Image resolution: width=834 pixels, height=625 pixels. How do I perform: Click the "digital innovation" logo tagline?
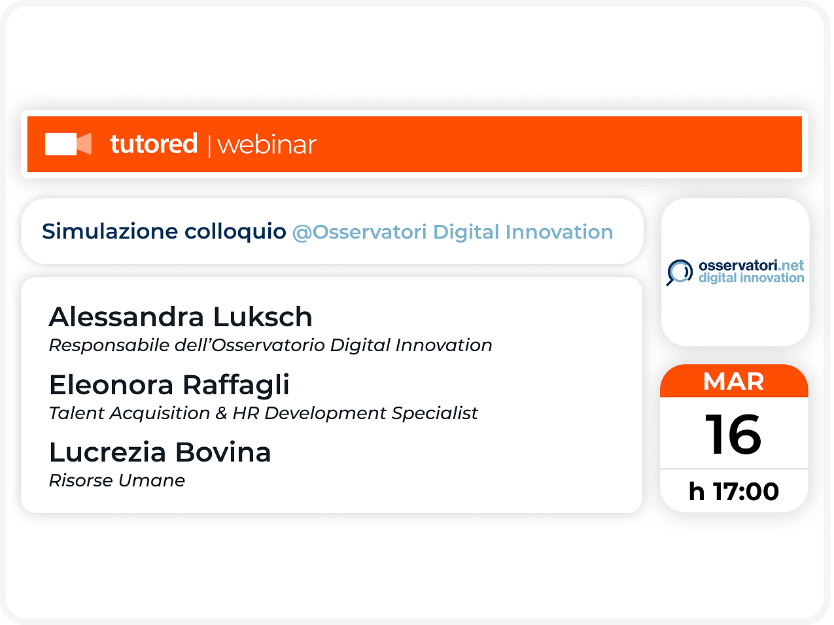(x=752, y=278)
